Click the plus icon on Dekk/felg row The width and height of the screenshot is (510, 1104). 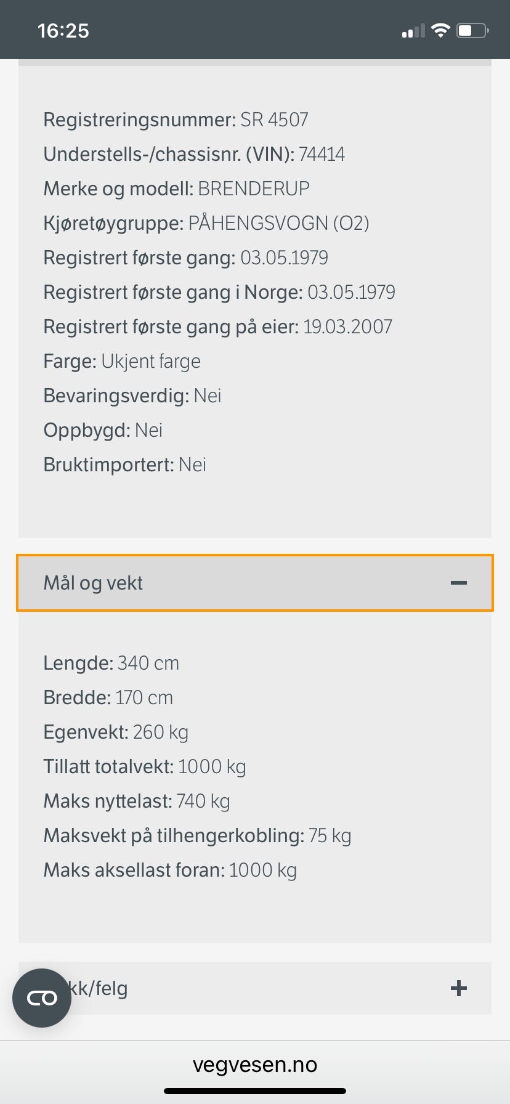459,989
